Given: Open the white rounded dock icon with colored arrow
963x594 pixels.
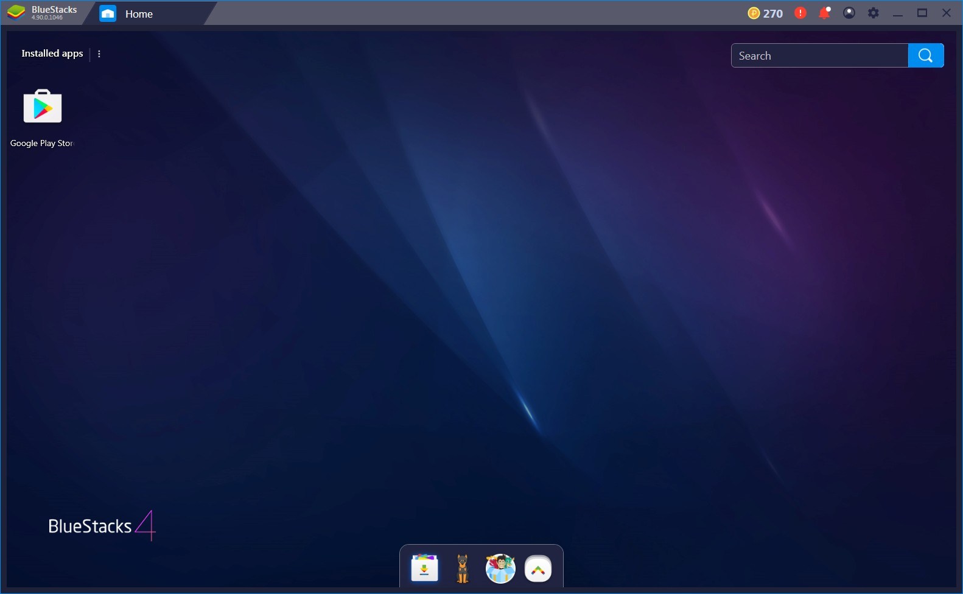Looking at the screenshot, I should [x=538, y=569].
